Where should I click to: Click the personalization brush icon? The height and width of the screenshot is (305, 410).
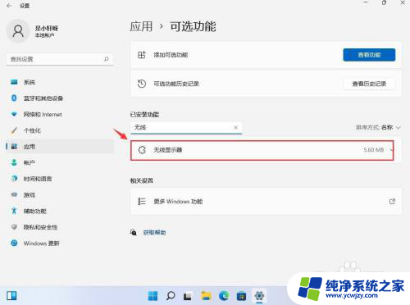click(14, 130)
